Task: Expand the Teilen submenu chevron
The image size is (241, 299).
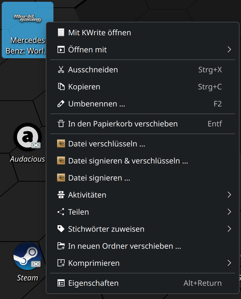Action: tap(229, 212)
